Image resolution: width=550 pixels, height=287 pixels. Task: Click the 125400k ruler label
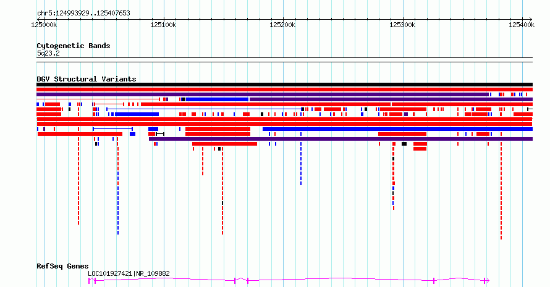point(522,25)
